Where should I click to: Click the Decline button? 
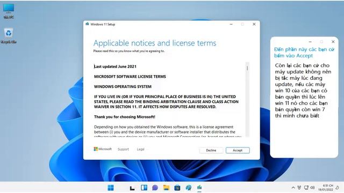tap(211, 150)
